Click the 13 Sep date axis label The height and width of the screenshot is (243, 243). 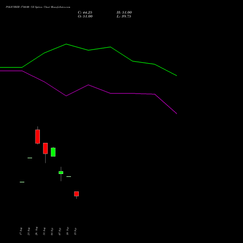pyautogui.click(x=75, y=231)
